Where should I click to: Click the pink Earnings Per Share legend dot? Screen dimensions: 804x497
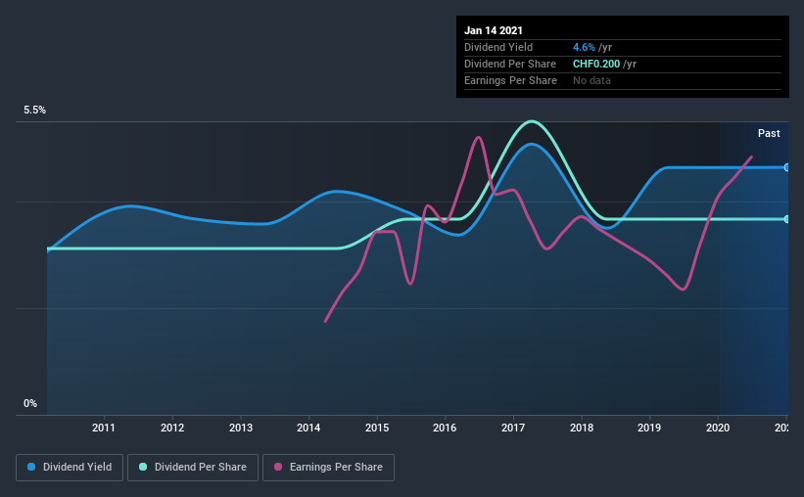pyautogui.click(x=278, y=467)
